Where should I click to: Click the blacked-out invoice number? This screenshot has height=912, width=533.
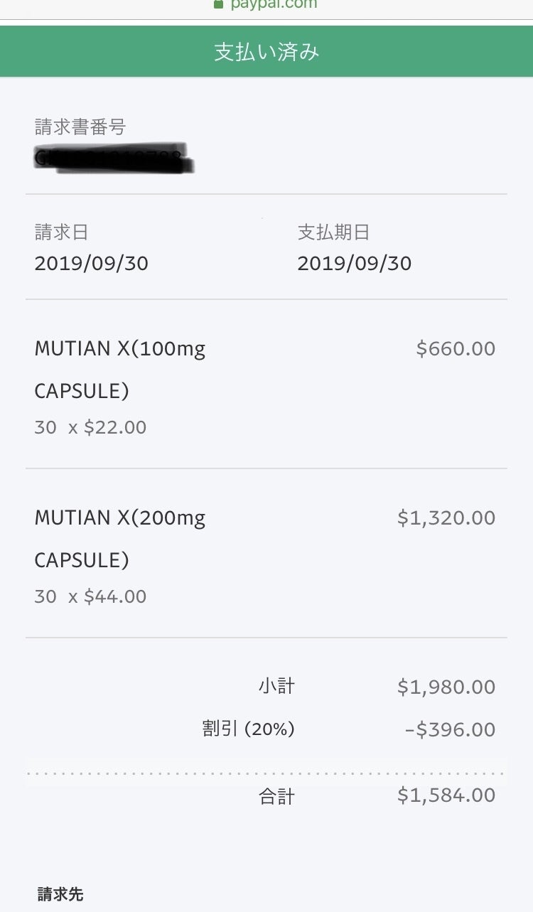pyautogui.click(x=114, y=158)
